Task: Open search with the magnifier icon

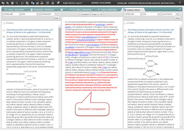Action: 17,3
